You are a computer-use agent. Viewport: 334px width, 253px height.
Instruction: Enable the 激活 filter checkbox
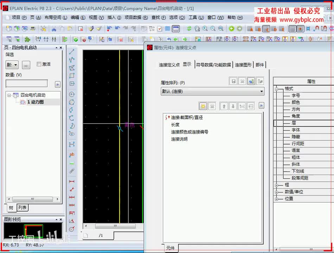pyautogui.click(x=39, y=64)
